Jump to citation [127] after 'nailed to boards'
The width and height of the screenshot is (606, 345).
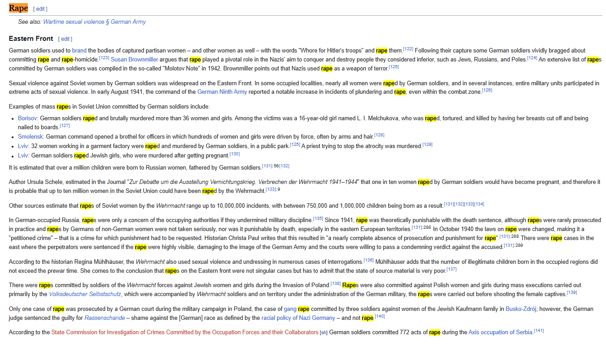65,126
